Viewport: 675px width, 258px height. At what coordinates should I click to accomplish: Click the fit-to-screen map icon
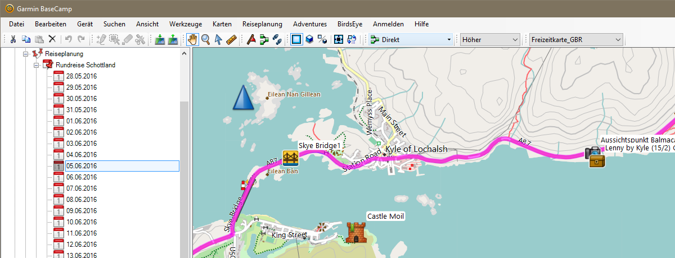[x=339, y=39]
